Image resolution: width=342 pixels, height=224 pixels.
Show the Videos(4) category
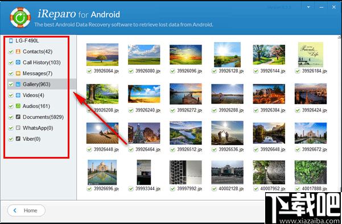point(34,95)
